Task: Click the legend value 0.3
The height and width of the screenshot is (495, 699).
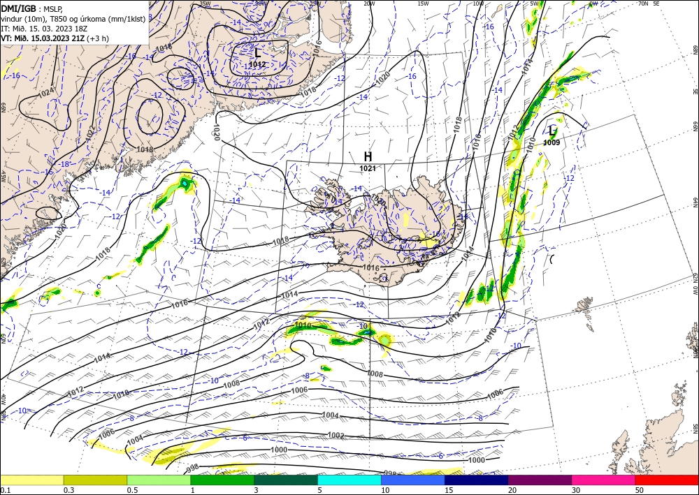Action: (x=69, y=490)
